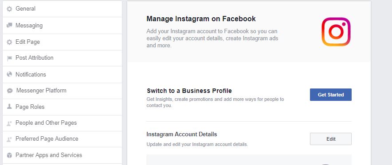Click the flag icon beside Post Attribution
392x165 pixels.
[x=9, y=58]
